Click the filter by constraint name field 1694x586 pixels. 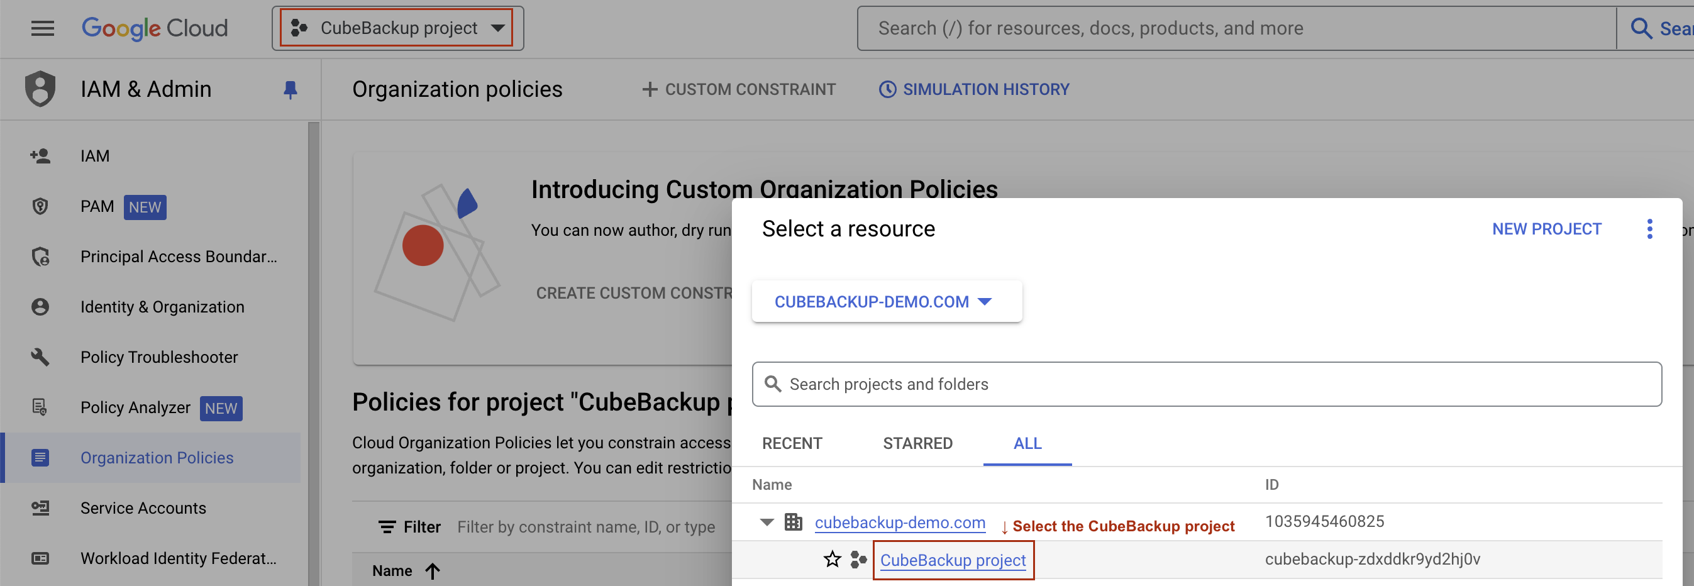586,527
